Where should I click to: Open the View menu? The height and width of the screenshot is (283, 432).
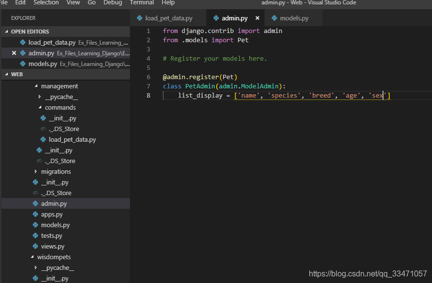pos(73,2)
